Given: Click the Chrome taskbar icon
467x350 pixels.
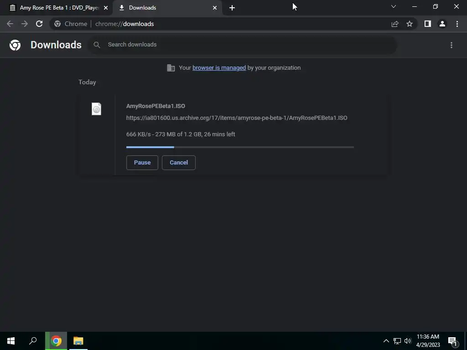Looking at the screenshot, I should click(56, 341).
